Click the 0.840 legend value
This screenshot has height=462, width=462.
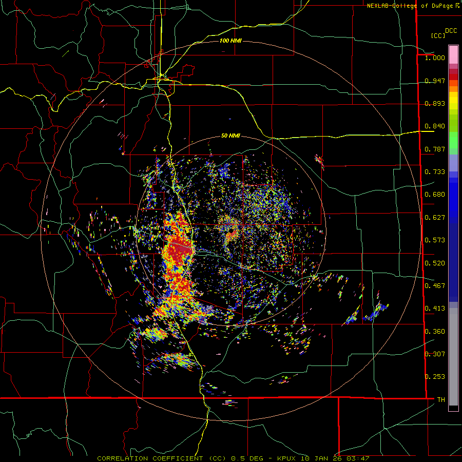(435, 126)
